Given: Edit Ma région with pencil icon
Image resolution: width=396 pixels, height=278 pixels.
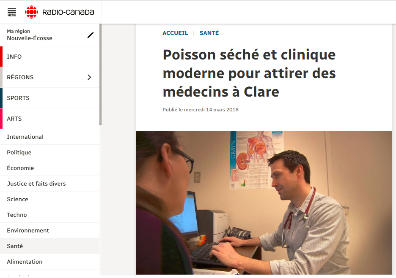Looking at the screenshot, I should (91, 35).
